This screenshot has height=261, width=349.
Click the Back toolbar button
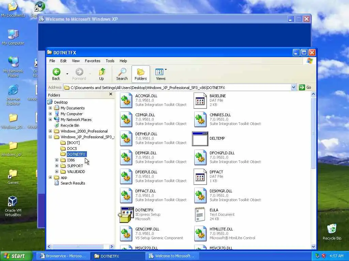[x=56, y=74]
